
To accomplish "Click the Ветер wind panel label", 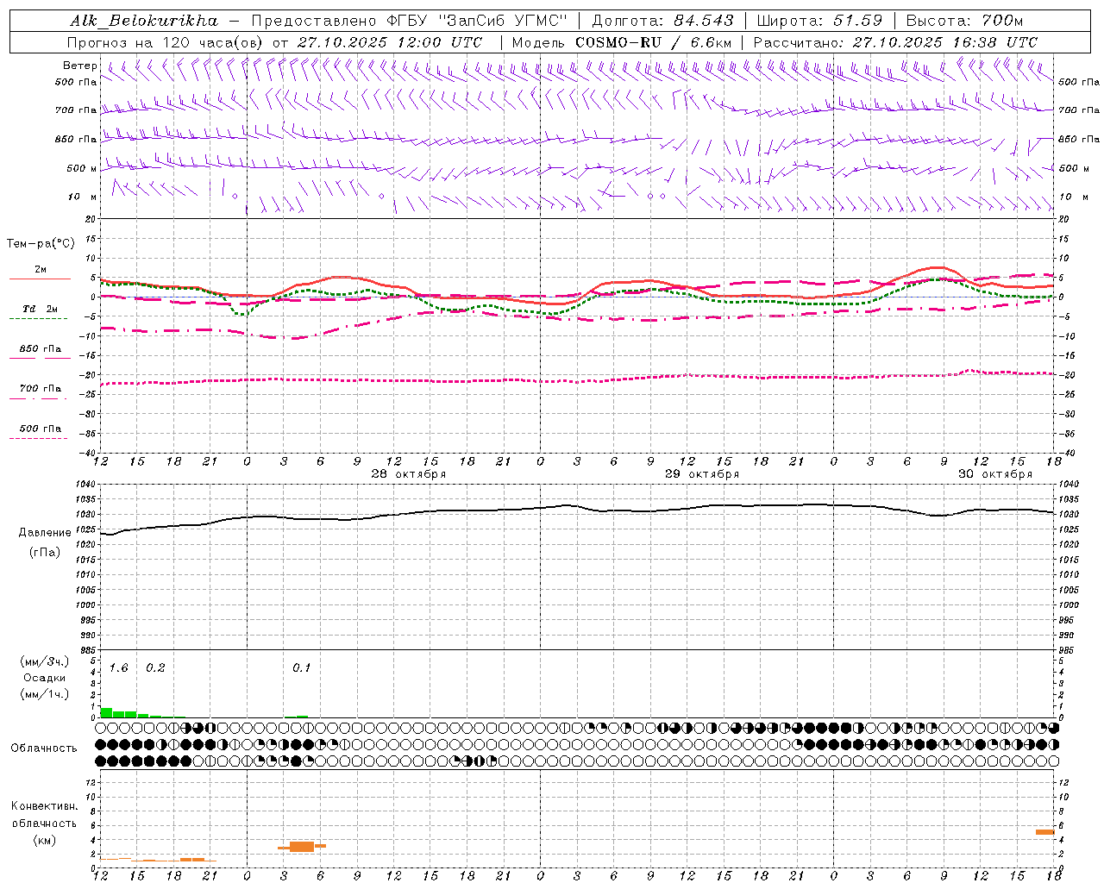I will coord(79,66).
